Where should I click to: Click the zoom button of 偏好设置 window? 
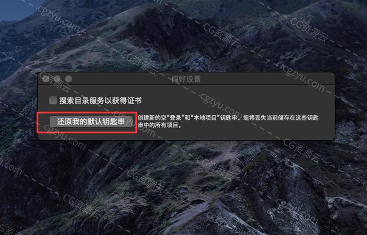pyautogui.click(x=68, y=79)
